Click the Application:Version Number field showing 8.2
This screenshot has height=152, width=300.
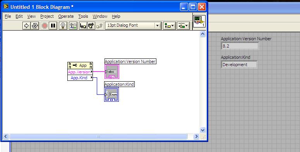tap(240, 46)
